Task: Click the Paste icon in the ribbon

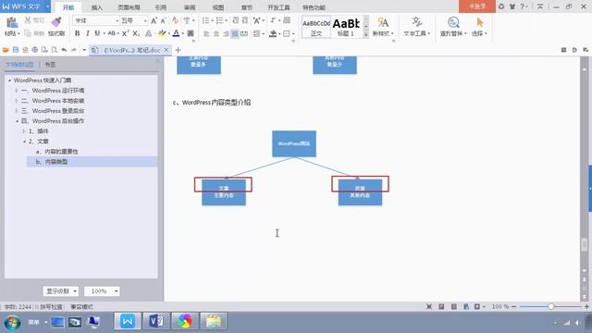Action: pos(11,22)
